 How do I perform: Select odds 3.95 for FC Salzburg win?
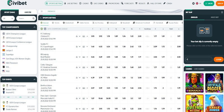pyautogui.click(x=93, y=36)
